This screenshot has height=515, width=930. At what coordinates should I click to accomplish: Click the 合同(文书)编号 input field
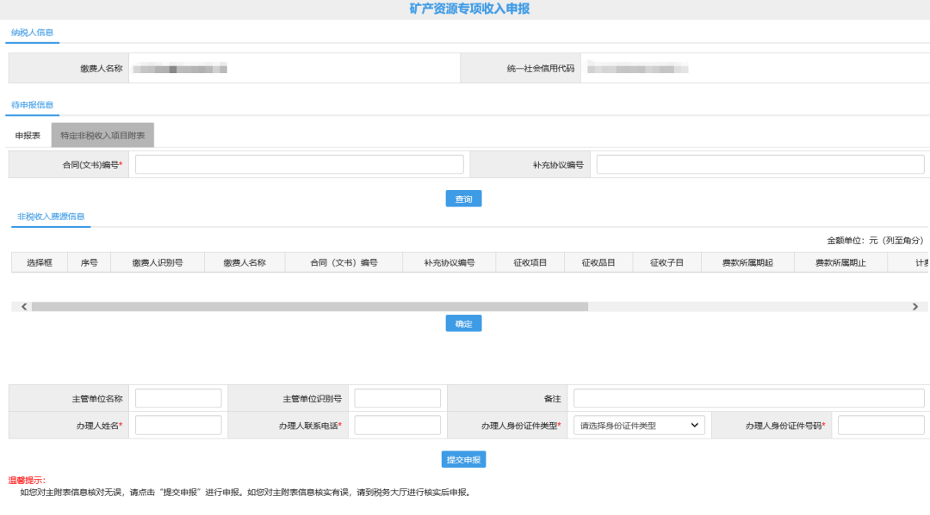click(x=299, y=164)
